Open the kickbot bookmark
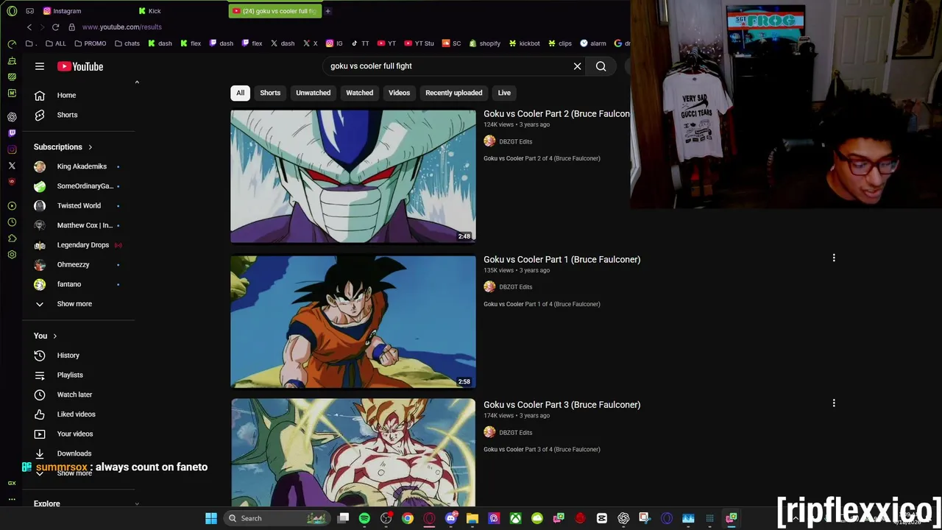Image resolution: width=942 pixels, height=530 pixels. tap(524, 43)
